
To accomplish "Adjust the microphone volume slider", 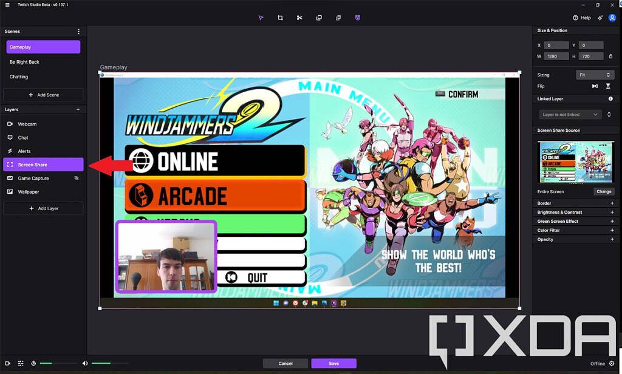I will click(x=58, y=363).
